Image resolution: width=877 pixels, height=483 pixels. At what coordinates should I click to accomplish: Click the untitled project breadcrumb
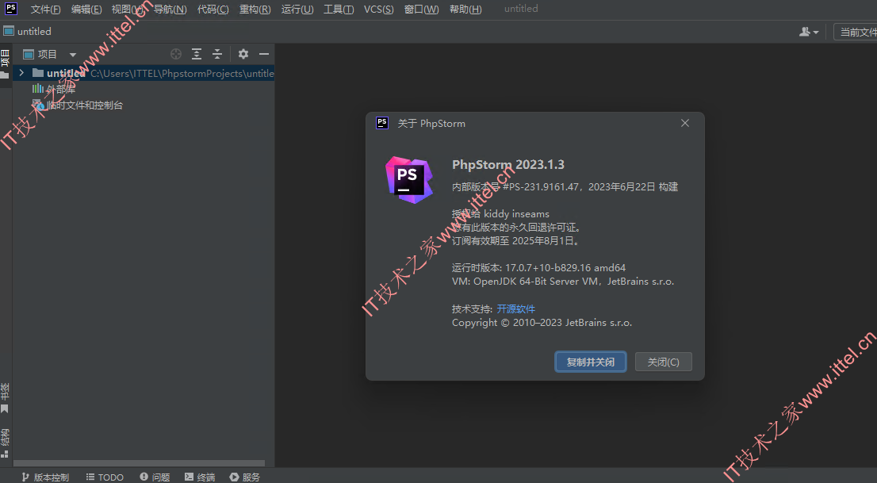(x=28, y=32)
